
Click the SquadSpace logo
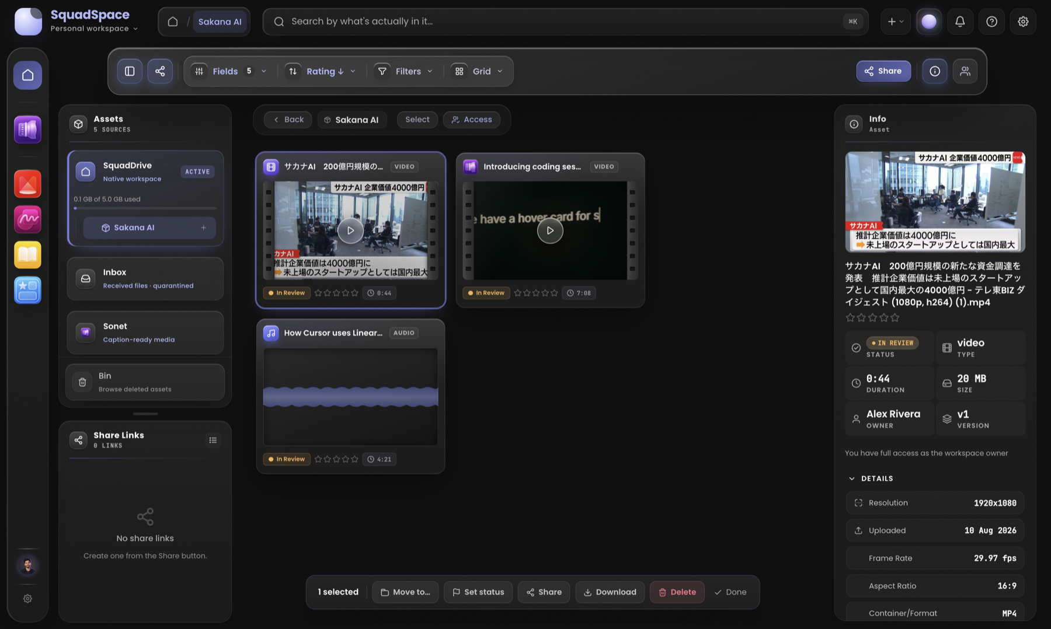pyautogui.click(x=28, y=22)
